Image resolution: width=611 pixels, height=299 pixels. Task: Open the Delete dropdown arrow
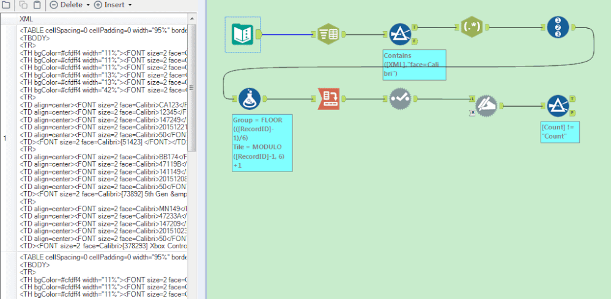coord(87,5)
